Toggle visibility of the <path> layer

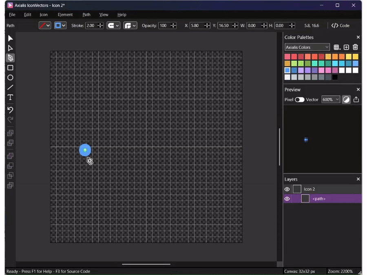click(287, 199)
